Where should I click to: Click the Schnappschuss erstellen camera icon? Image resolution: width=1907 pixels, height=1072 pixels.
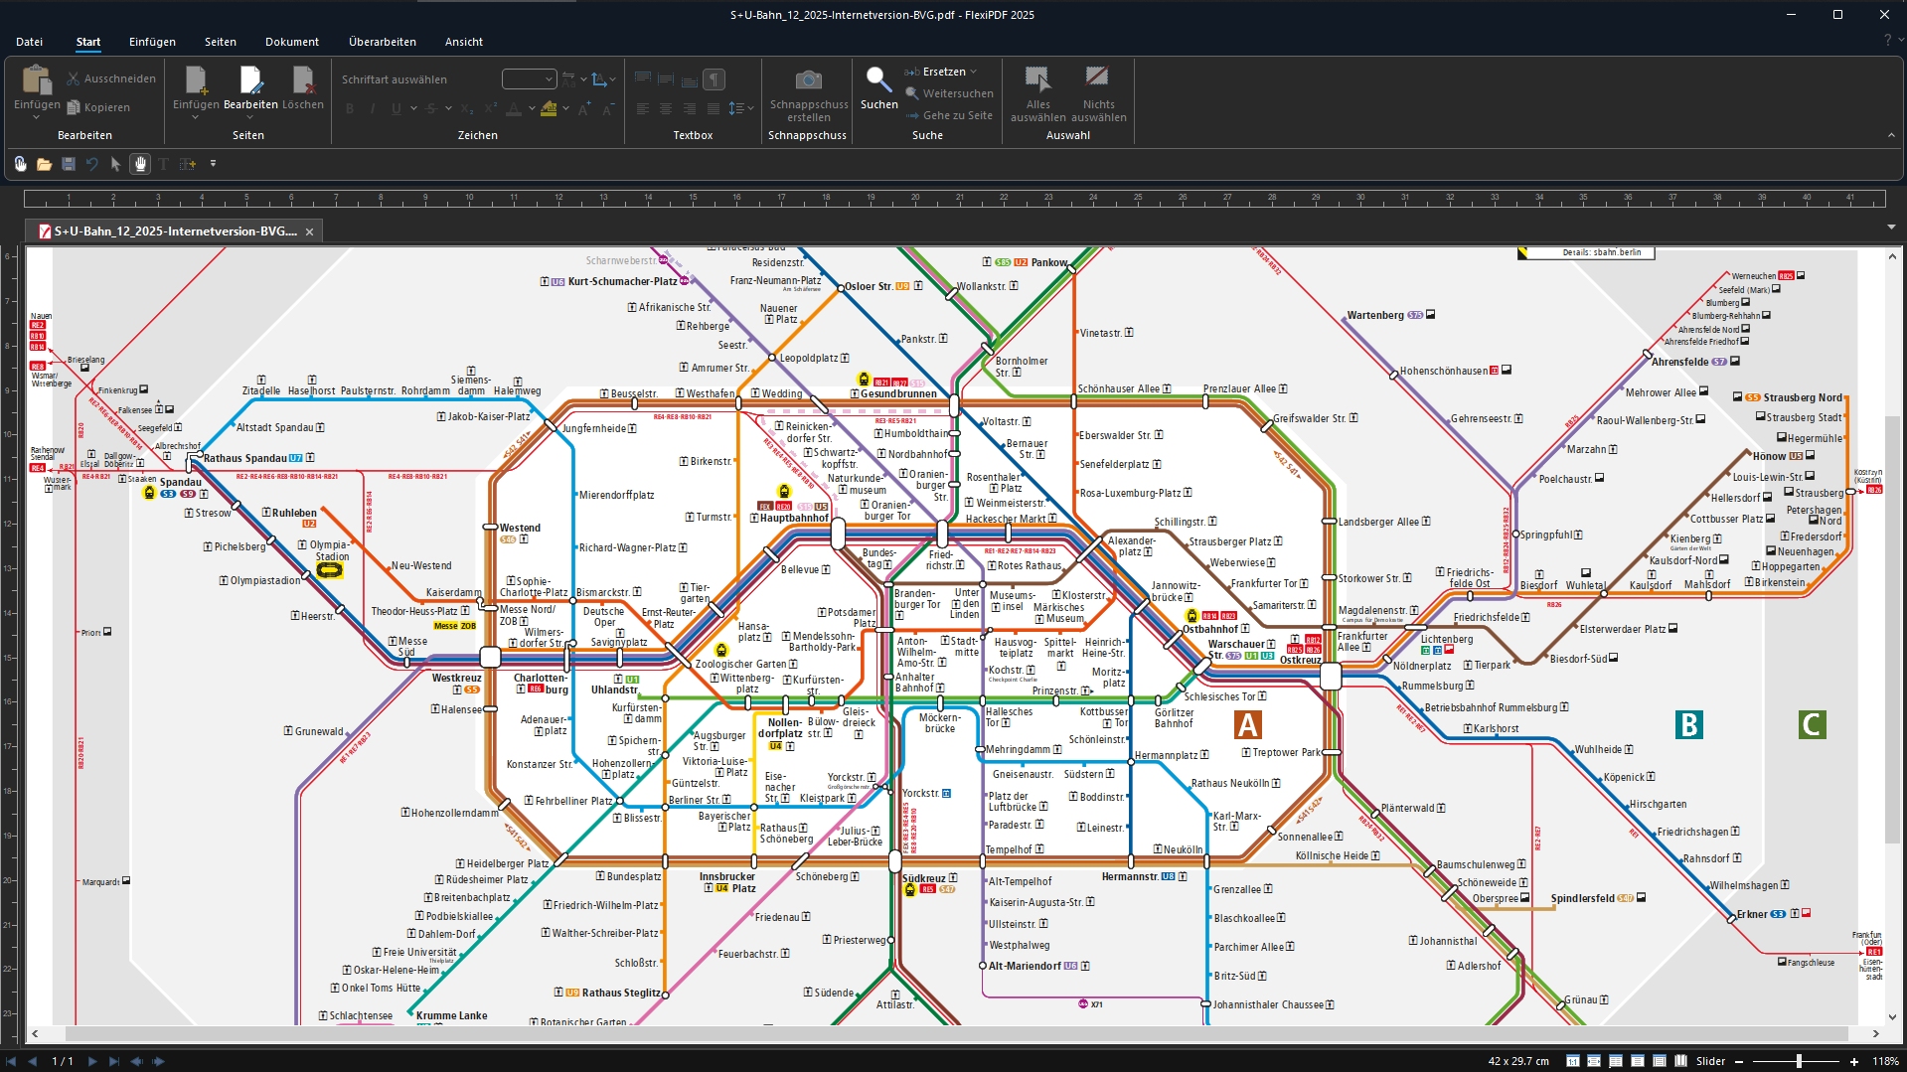[x=808, y=79]
